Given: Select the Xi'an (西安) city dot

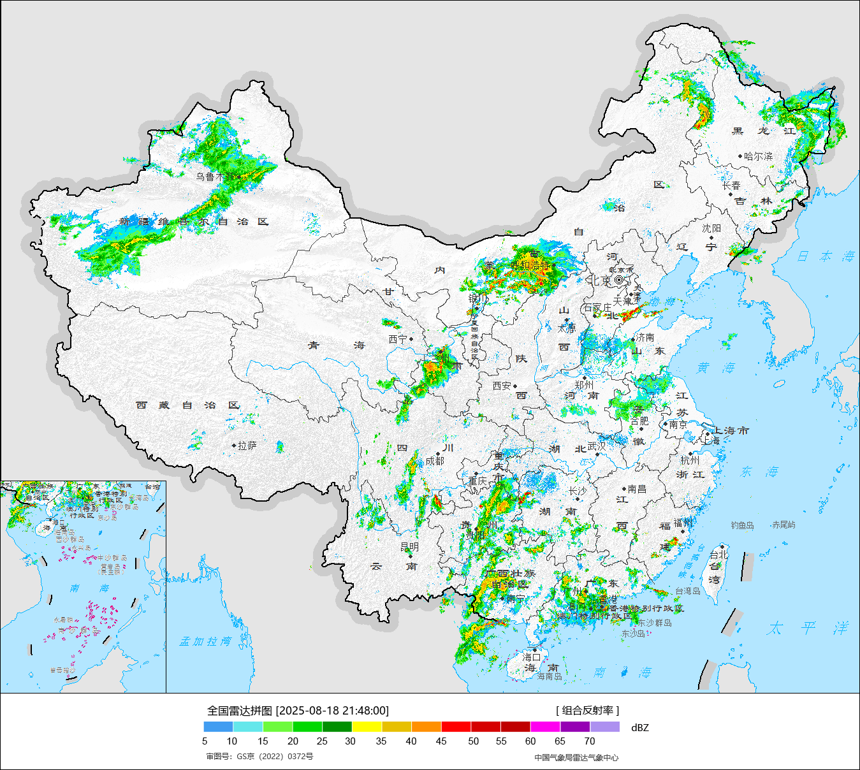Looking at the screenshot, I should tap(515, 386).
